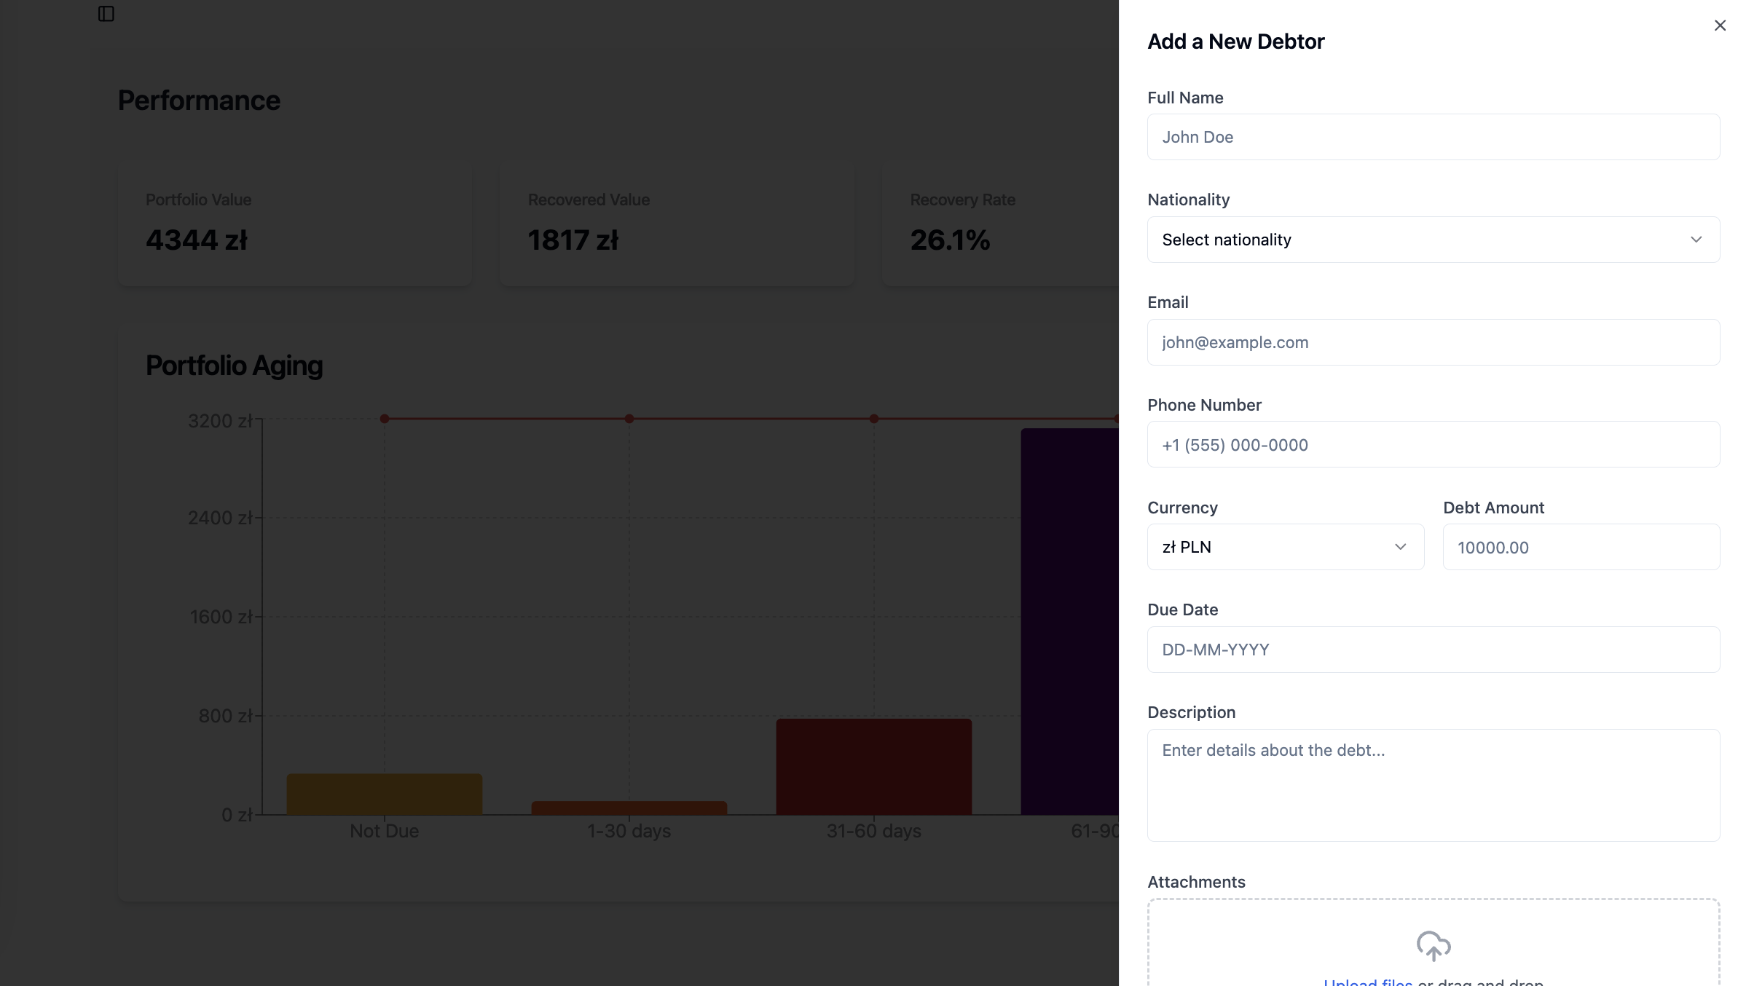Click the Nationality dropdown chevron

click(1696, 240)
